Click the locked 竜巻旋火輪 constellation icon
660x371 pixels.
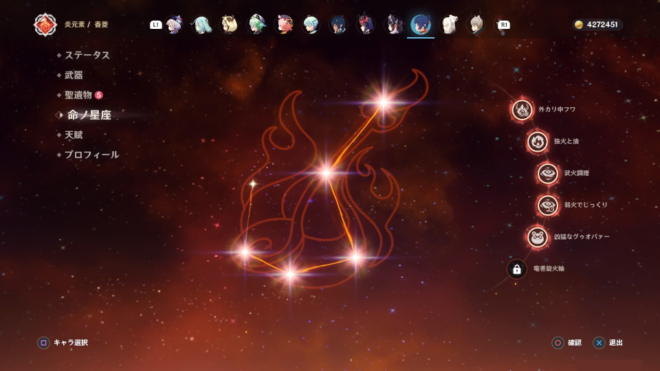(x=517, y=269)
